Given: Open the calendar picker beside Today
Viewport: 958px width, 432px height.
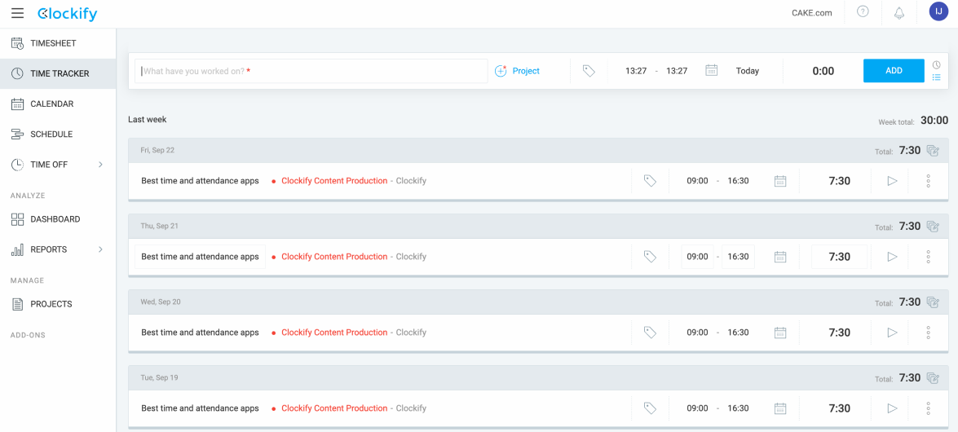Looking at the screenshot, I should coord(711,71).
